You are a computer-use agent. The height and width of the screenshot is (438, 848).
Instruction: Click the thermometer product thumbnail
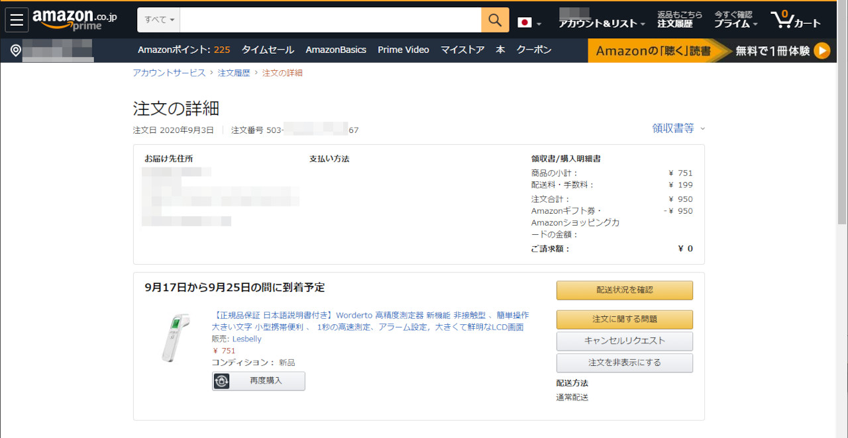click(176, 337)
